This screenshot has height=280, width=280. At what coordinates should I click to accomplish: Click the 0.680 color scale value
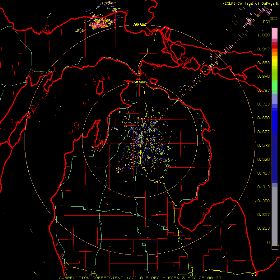[264, 118]
